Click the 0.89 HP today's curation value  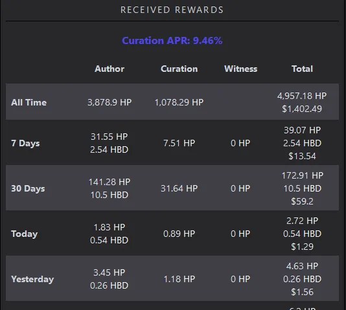pos(179,234)
